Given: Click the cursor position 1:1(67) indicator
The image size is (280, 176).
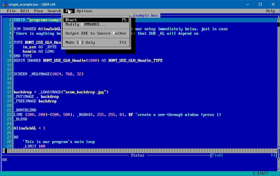Looking at the screenshot, I should click(x=260, y=173).
